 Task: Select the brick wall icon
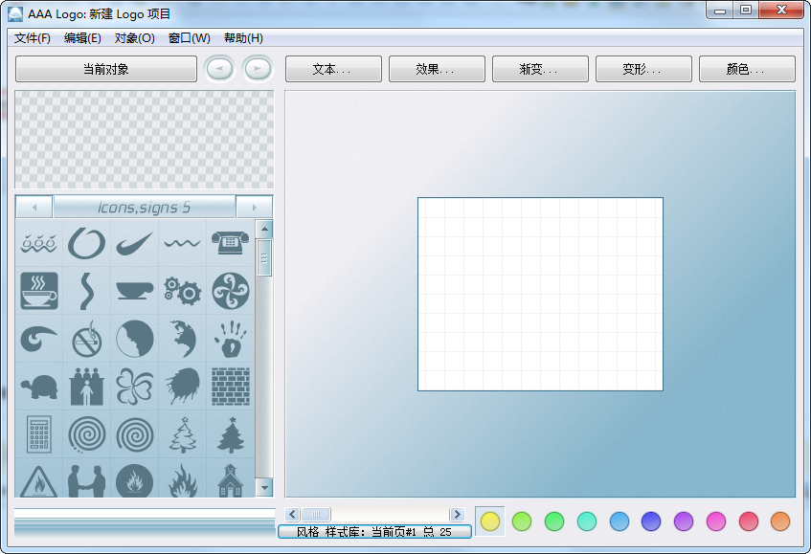(x=230, y=387)
